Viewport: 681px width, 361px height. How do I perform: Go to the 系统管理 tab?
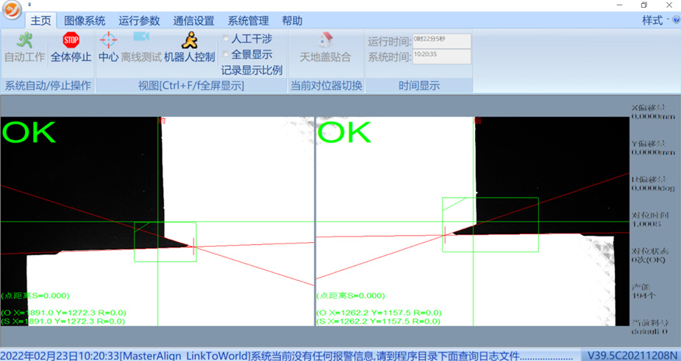click(248, 21)
